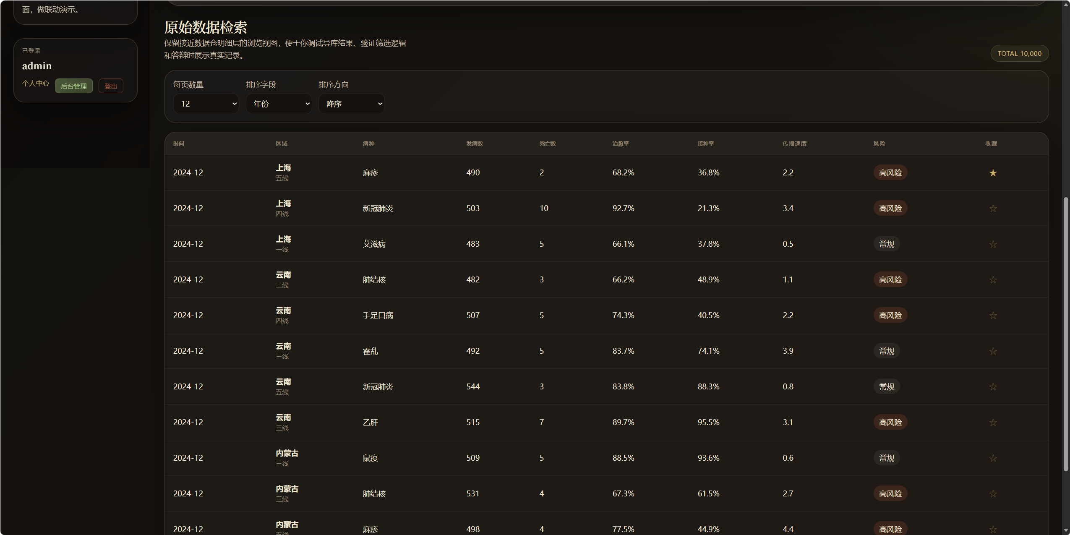Click star for Yunnan hand-foot-mouth disease row
This screenshot has height=535, width=1070.
coord(992,316)
